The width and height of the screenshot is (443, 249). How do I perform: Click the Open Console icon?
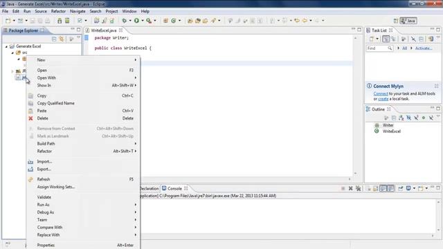tap(421, 188)
